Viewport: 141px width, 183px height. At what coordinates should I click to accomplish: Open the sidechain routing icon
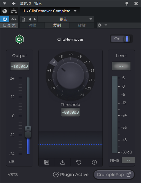pyautogui.click(x=14, y=11)
